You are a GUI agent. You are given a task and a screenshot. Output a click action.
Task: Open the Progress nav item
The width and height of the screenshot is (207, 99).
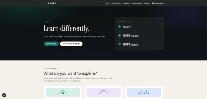point(126,3)
